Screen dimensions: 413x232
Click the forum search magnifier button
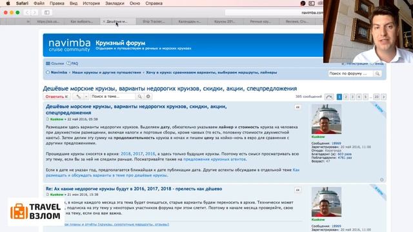[x=378, y=73]
